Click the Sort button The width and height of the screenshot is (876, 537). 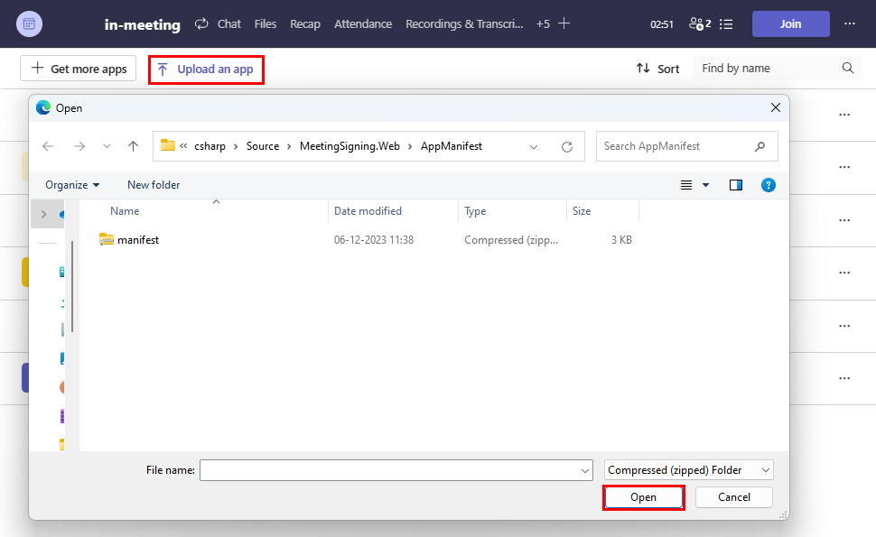tap(657, 69)
